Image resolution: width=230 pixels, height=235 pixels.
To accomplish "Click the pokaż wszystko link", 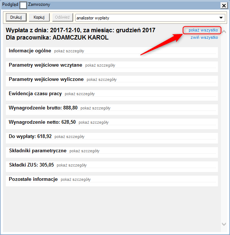I will click(x=203, y=30).
